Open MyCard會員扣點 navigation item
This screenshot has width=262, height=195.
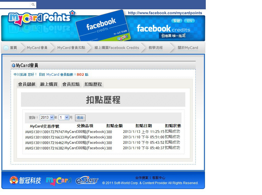[x=71, y=48]
